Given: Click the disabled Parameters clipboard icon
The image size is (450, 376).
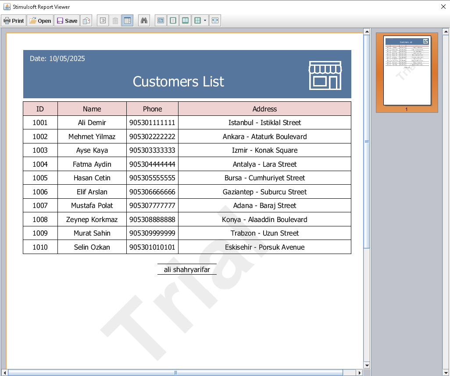Looking at the screenshot, I should pos(115,21).
